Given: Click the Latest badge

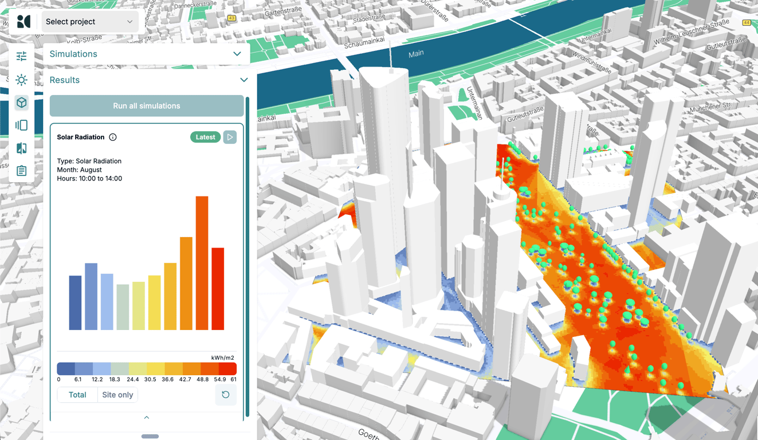Looking at the screenshot, I should (205, 137).
